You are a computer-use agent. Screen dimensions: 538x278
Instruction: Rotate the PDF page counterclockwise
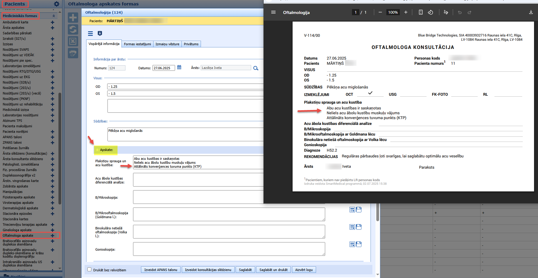coord(431,12)
